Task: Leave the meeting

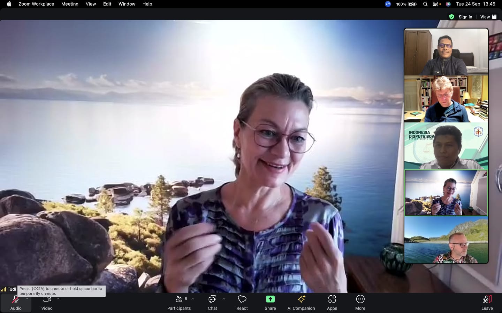Action: pyautogui.click(x=487, y=303)
